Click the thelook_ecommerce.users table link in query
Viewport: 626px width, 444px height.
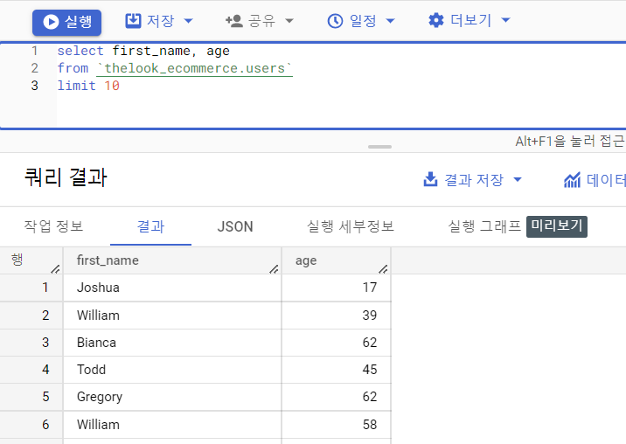[194, 68]
